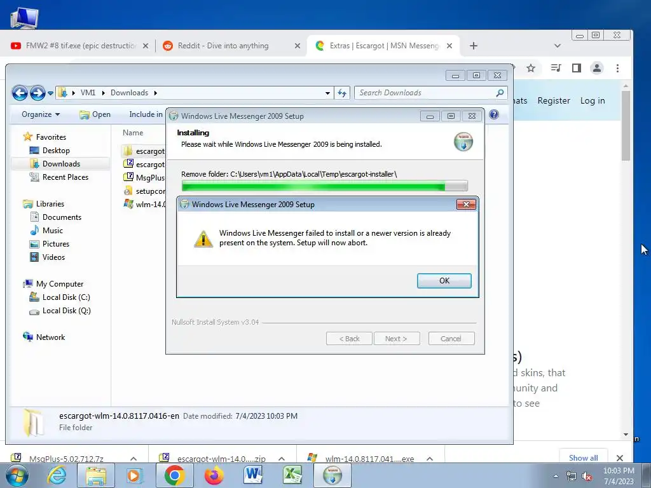Select Desktop under Favorites

[x=50, y=150]
